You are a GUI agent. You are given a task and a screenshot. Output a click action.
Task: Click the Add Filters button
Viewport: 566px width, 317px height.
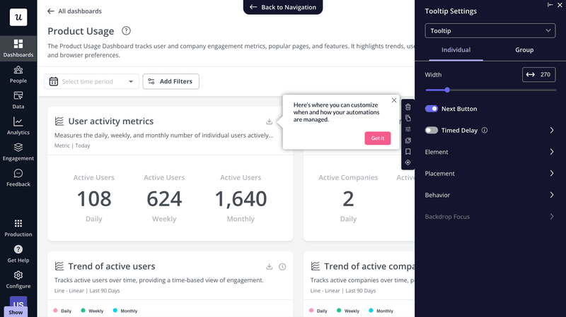click(171, 82)
